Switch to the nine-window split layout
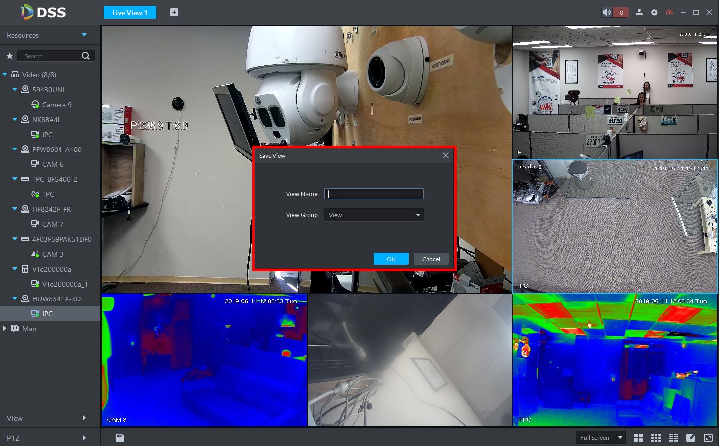The image size is (719, 446). pyautogui.click(x=656, y=437)
